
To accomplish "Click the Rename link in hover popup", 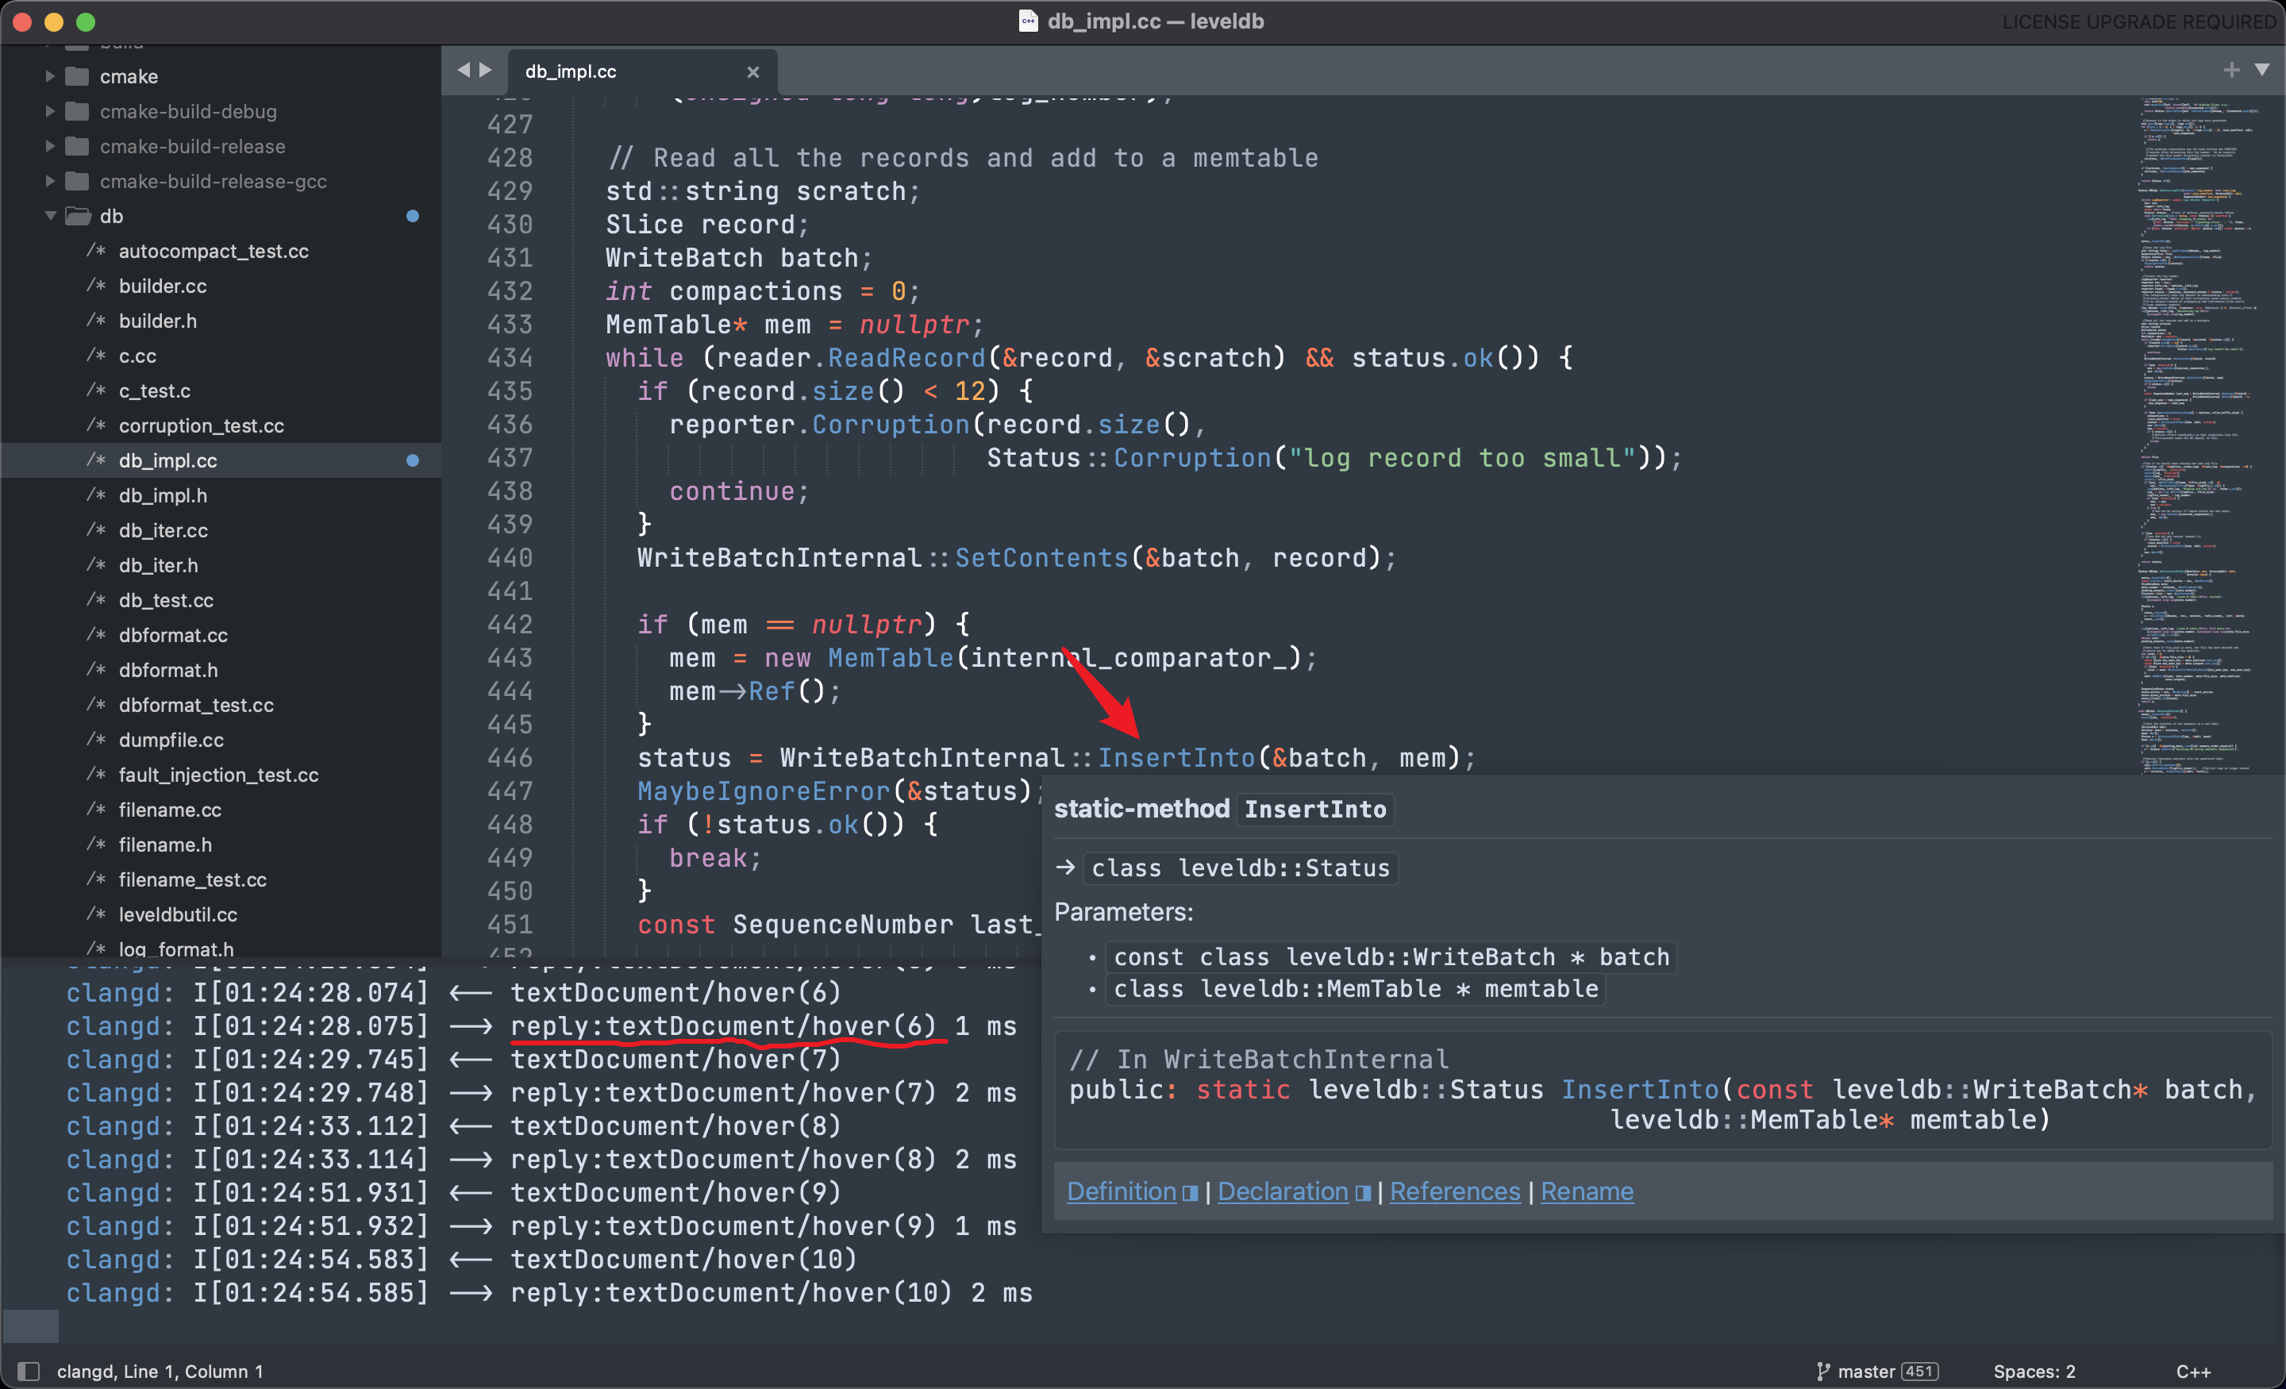I will click(1585, 1188).
